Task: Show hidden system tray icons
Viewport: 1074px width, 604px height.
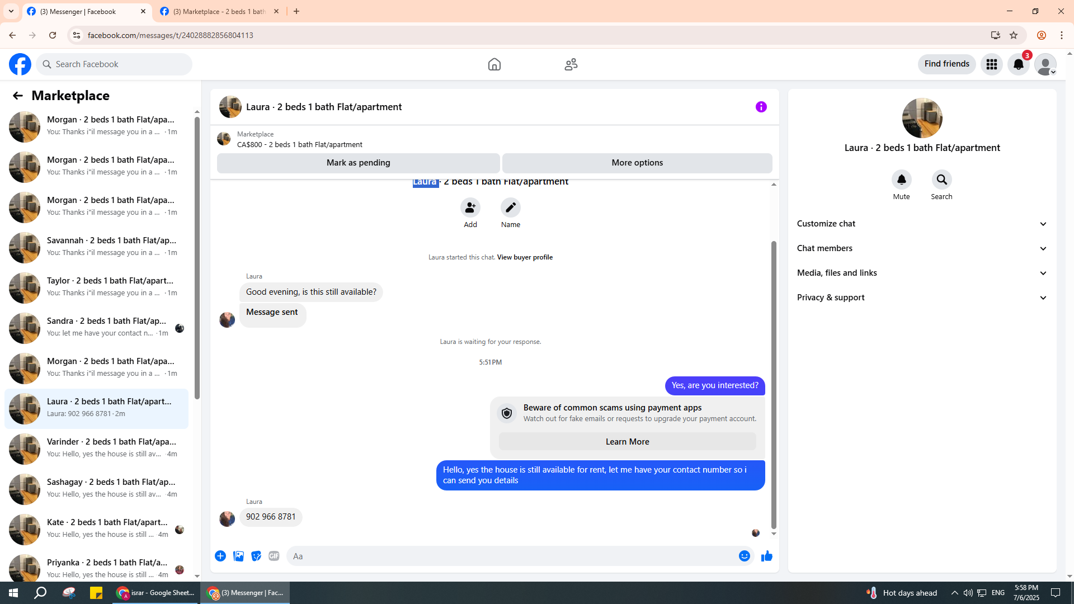Action: [954, 593]
